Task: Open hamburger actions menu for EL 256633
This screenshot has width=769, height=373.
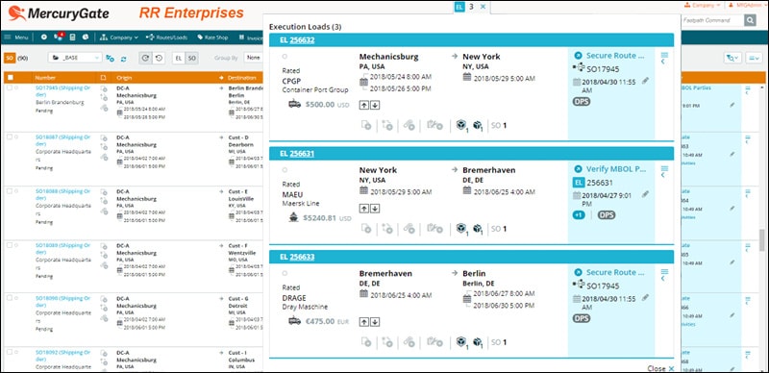Action: coord(664,272)
